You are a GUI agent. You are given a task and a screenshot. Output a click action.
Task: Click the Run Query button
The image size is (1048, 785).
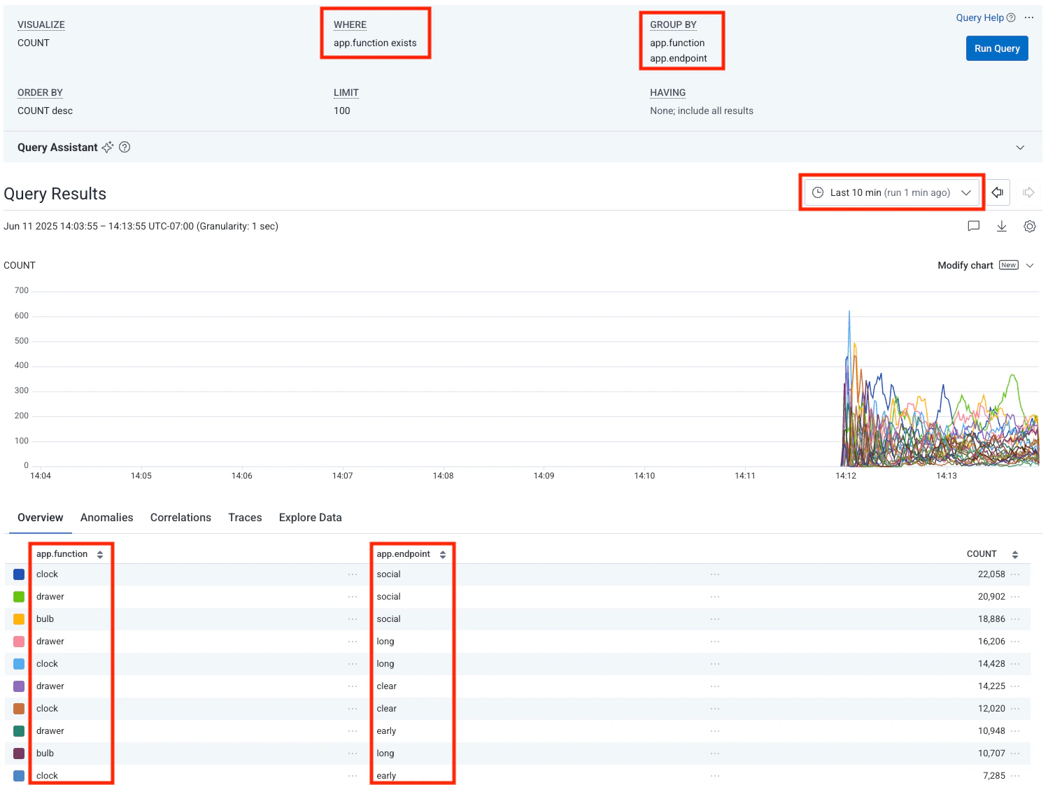[x=996, y=48]
